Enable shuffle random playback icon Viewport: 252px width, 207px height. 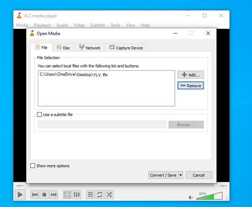coord(109,195)
